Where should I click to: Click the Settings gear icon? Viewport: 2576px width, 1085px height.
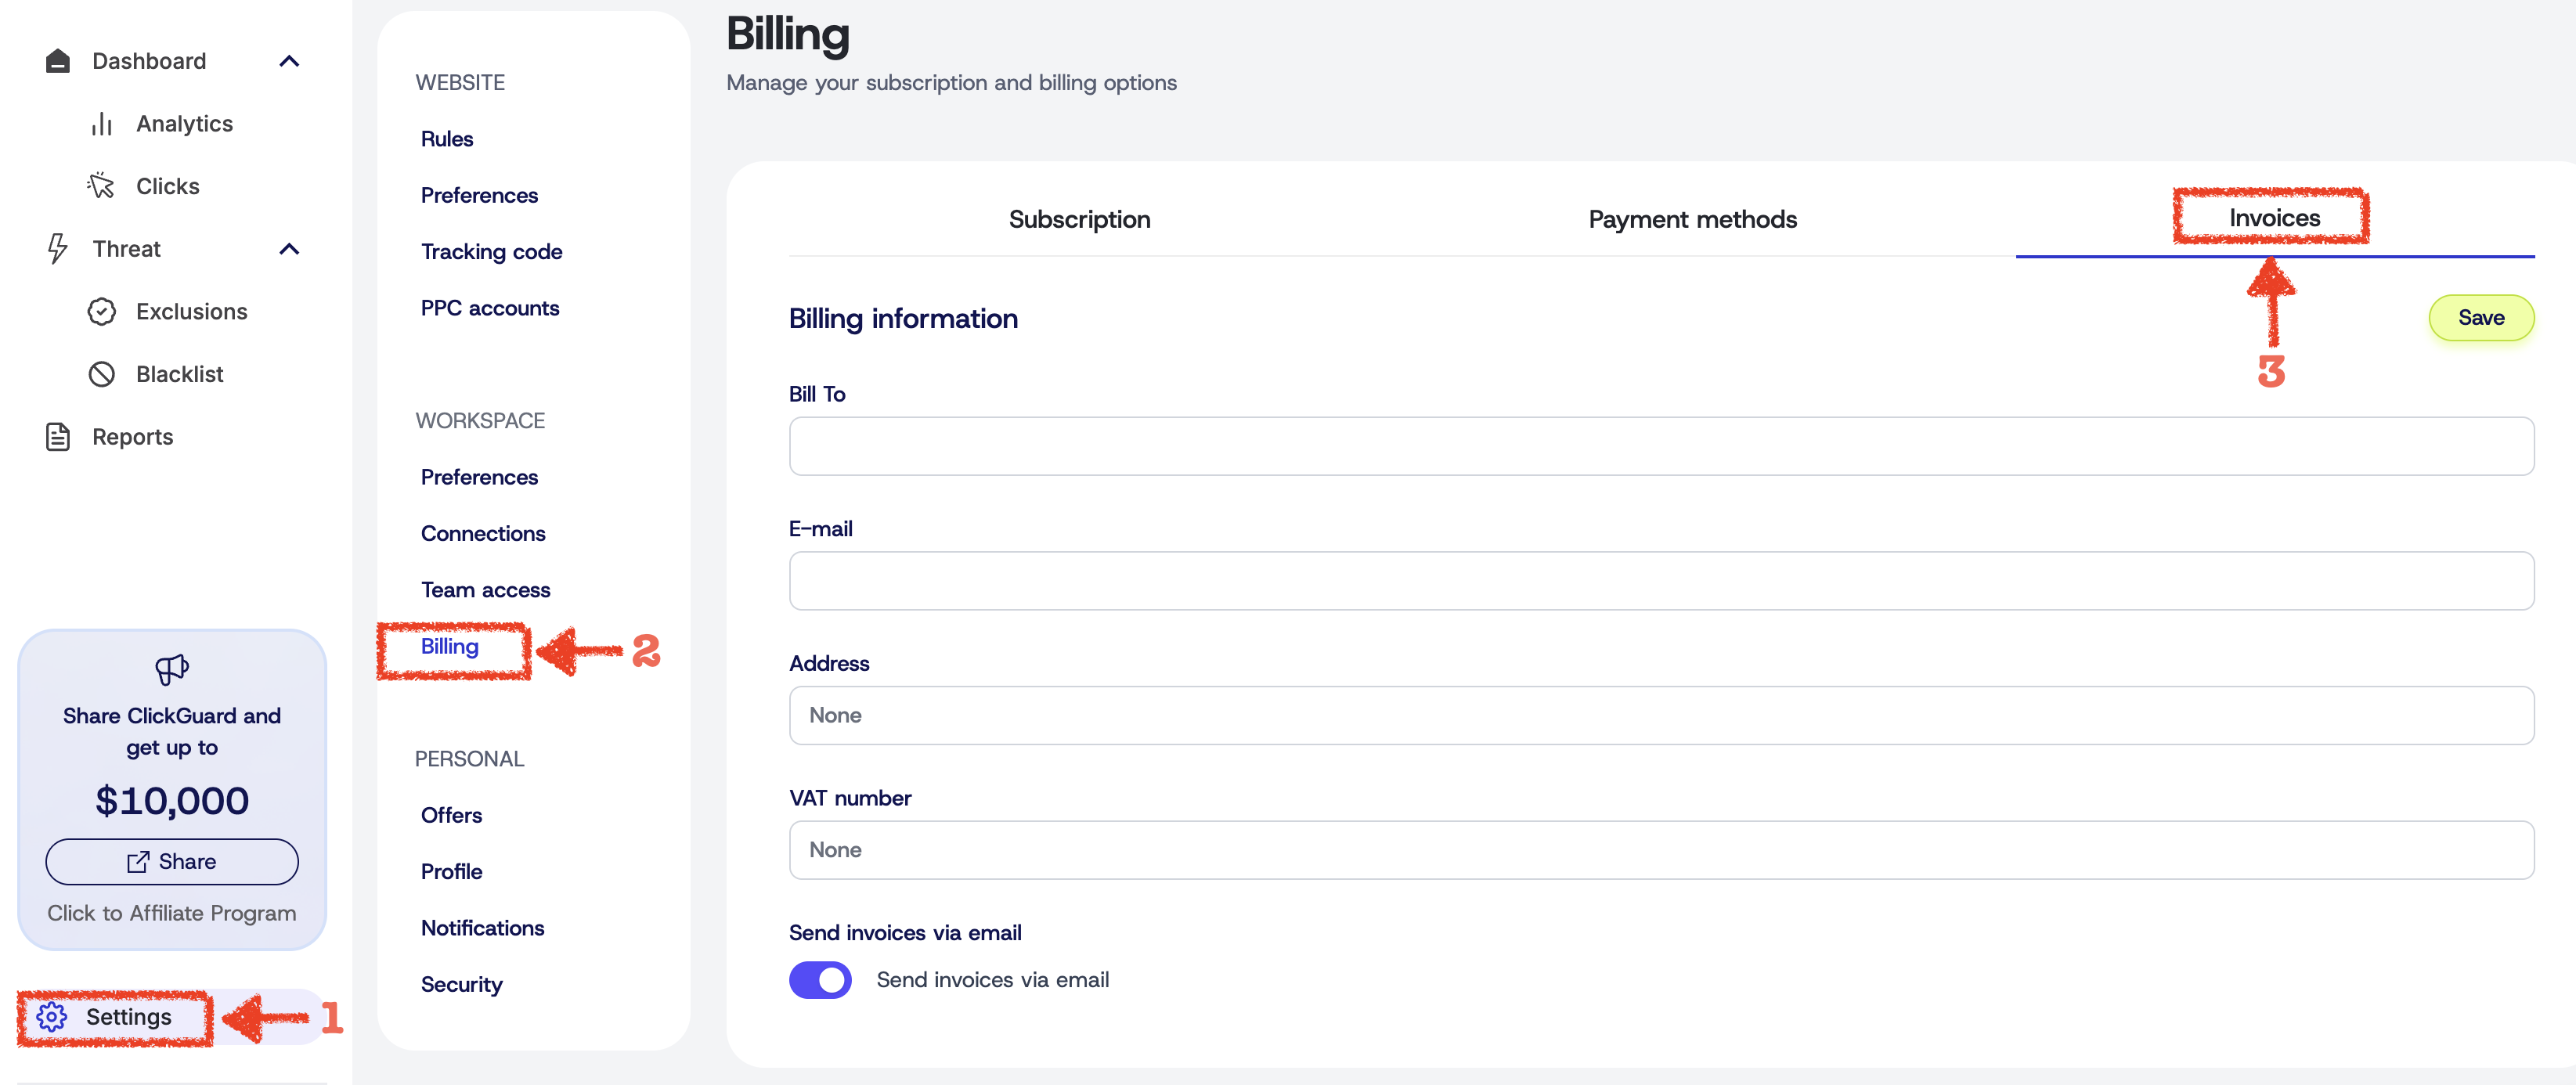point(52,1017)
